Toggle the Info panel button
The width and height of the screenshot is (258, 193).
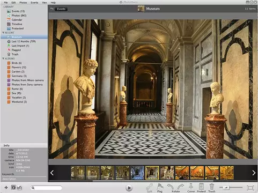[x=13, y=188]
